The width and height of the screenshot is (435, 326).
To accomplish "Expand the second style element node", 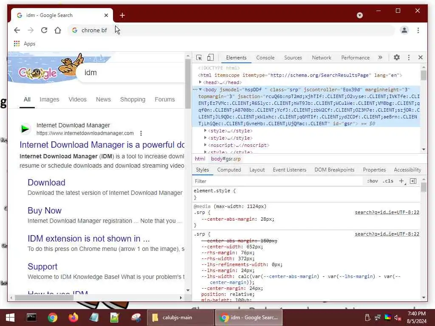I will click(205, 138).
